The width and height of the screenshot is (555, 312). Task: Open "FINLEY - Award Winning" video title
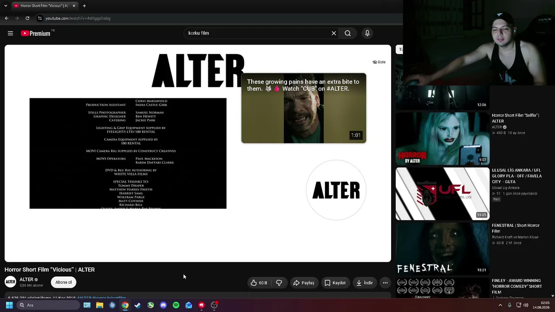pos(517,286)
